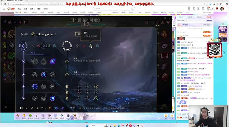Choose tenacity shard in third shard row
The width and height of the screenshot is (229, 127).
point(87,98)
